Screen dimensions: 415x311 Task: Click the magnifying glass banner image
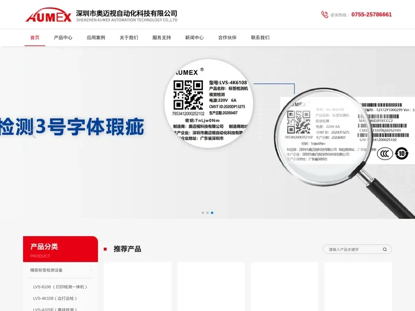pos(344,152)
